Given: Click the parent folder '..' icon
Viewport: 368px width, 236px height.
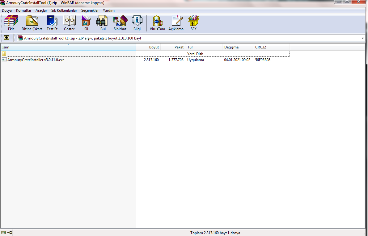Looking at the screenshot, I should pos(4,54).
